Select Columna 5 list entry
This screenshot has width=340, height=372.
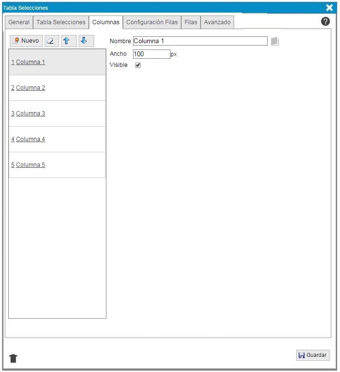click(x=30, y=165)
